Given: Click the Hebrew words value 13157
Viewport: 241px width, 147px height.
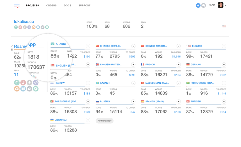Looking at the screenshot, I should 70,93.
